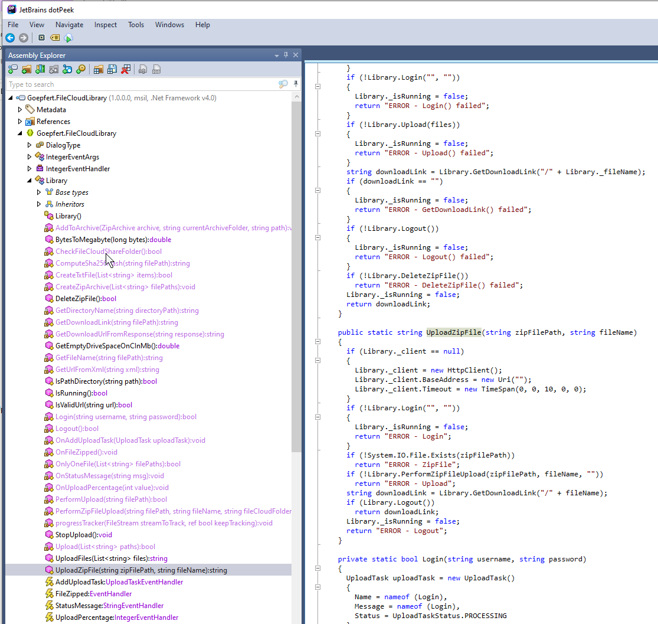This screenshot has width=658, height=624.
Task: Close the Assembly Explorer panel
Action: (296, 55)
